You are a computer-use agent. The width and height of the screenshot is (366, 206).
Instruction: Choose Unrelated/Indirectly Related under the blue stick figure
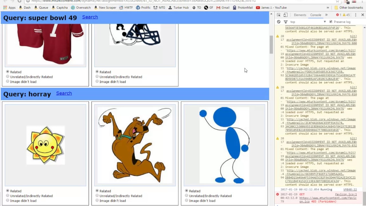(x=187, y=196)
